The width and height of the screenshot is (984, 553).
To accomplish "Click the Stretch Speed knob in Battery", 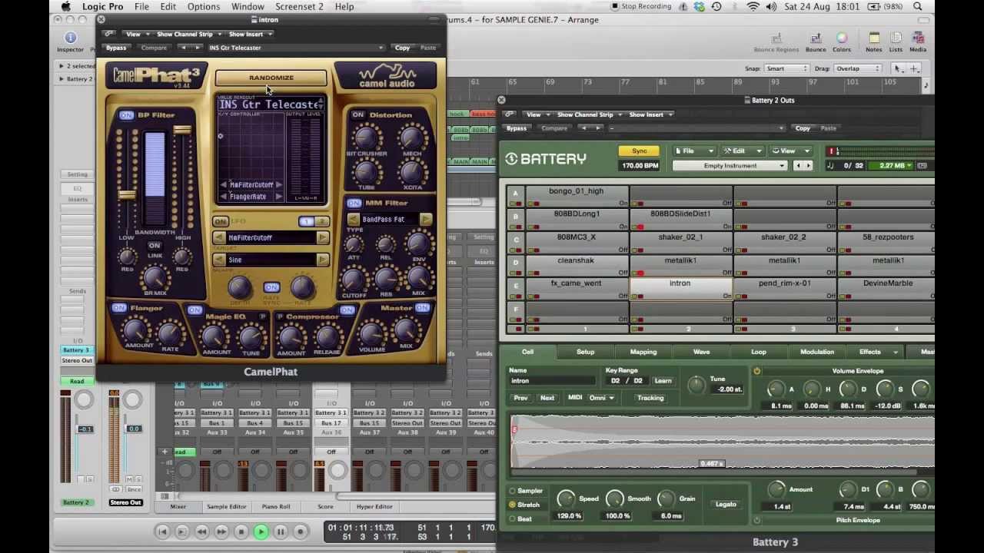I will click(566, 498).
